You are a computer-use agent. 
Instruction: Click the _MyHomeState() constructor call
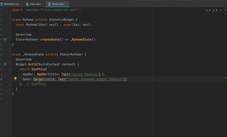click(82, 40)
